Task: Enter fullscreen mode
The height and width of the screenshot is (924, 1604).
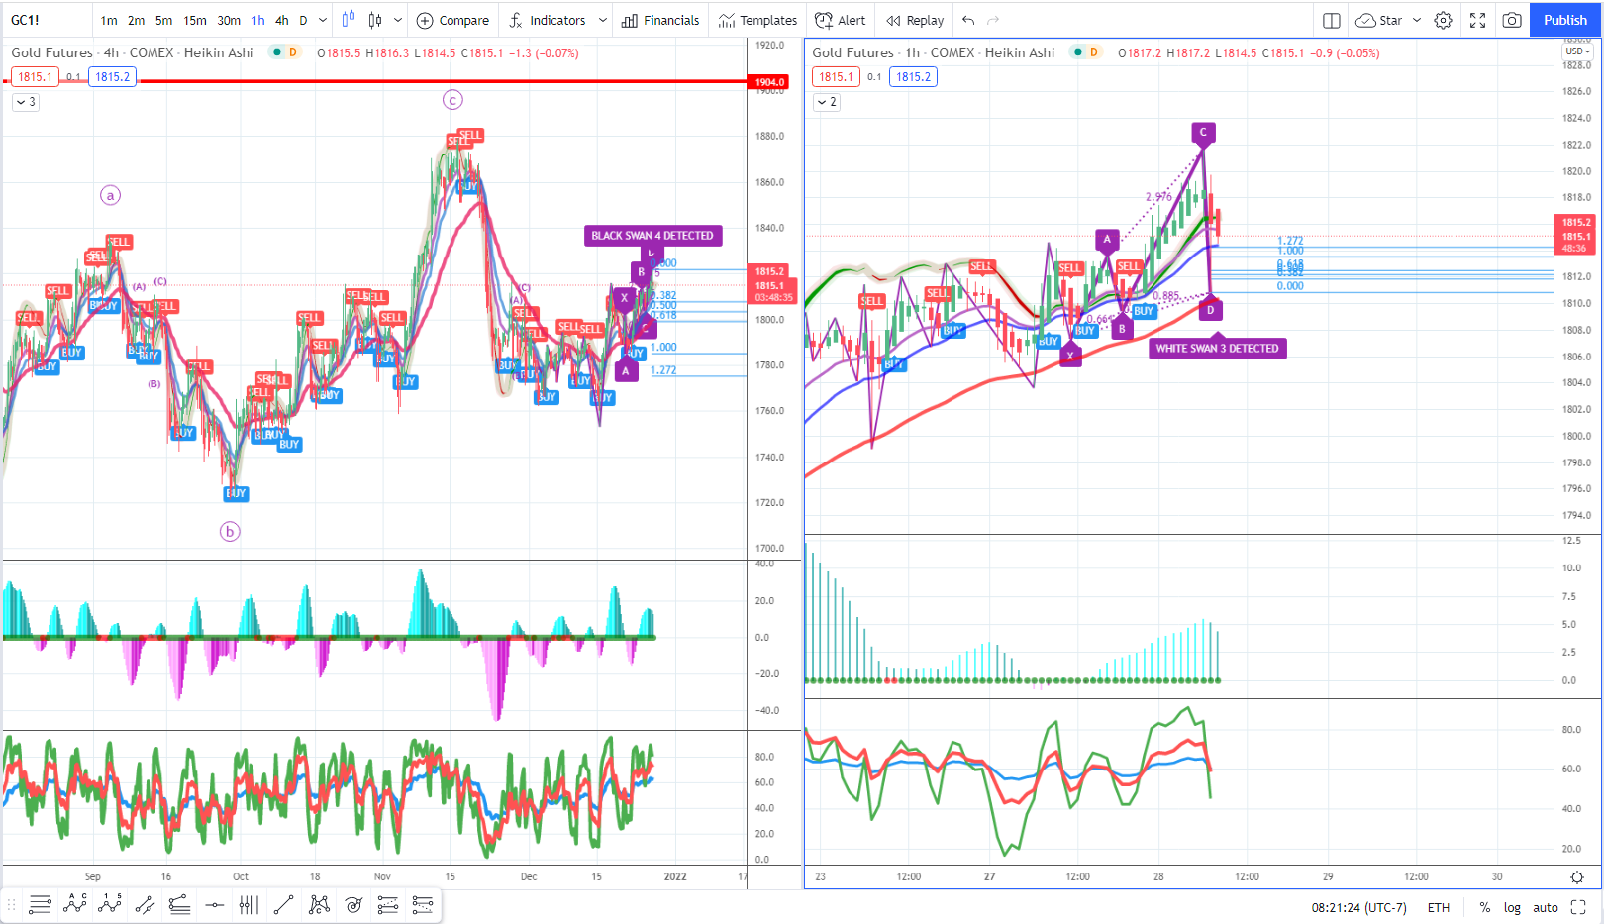Action: (x=1477, y=20)
